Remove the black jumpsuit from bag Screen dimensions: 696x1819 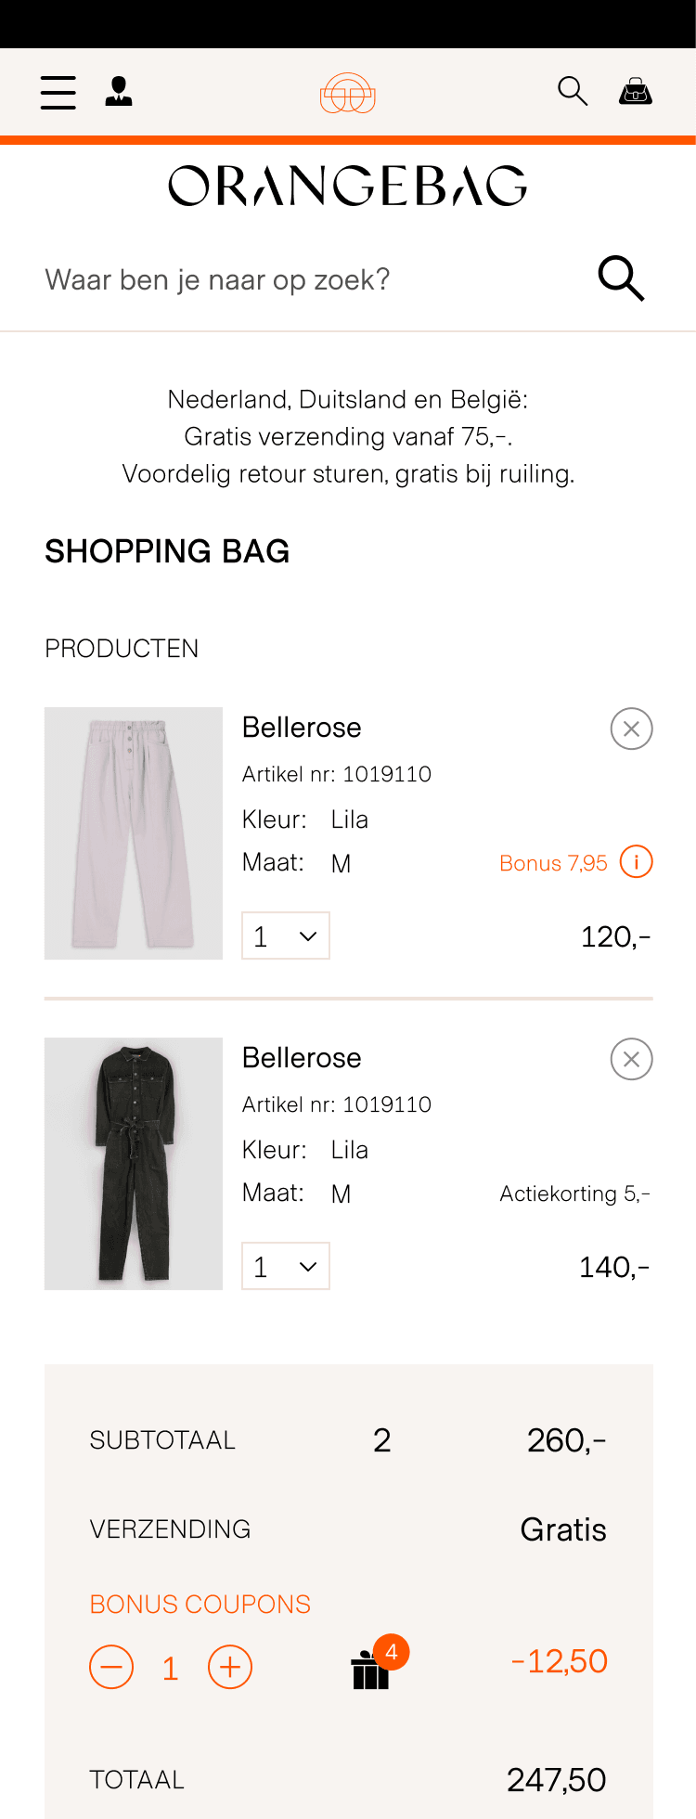(x=631, y=1059)
